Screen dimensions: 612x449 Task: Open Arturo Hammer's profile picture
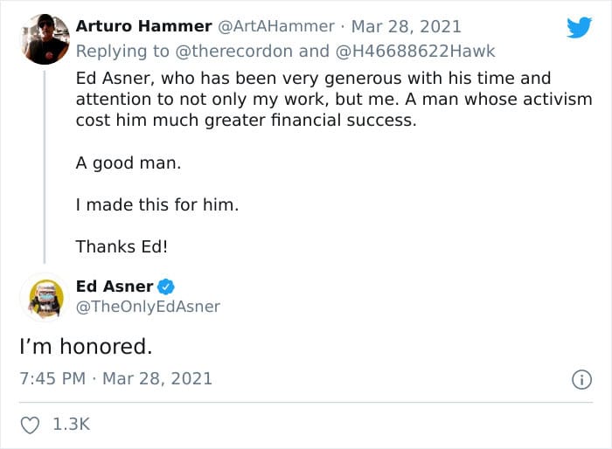pos(45,39)
